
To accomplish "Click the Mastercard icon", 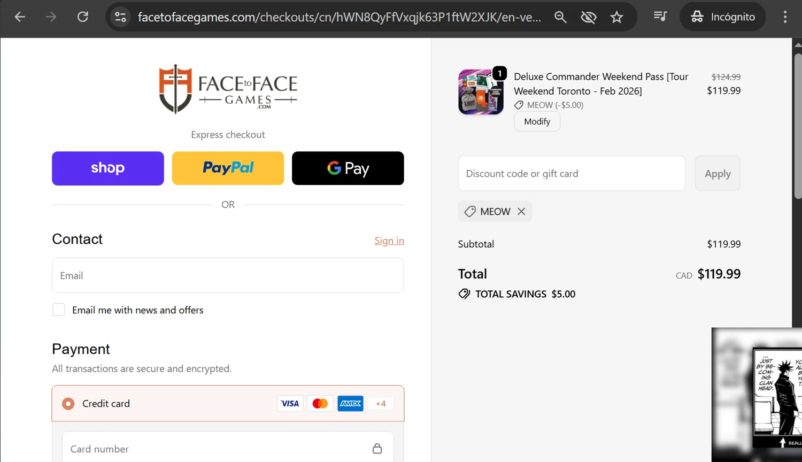I will click(x=320, y=404).
